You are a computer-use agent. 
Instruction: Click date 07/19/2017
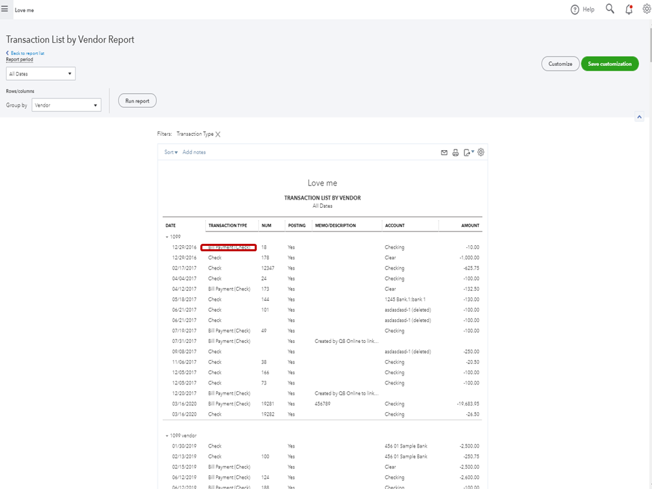(184, 331)
